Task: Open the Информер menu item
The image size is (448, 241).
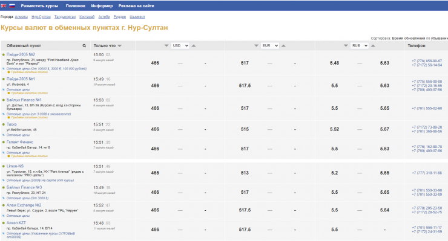Action: (x=102, y=5)
